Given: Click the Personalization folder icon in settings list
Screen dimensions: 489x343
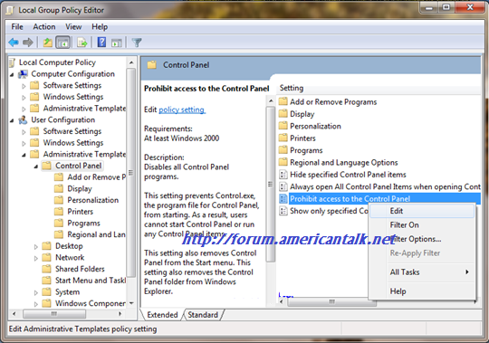Looking at the screenshot, I should [283, 126].
